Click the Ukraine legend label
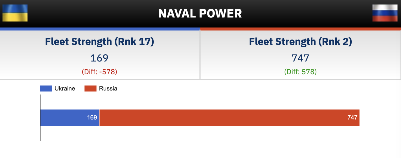Viewport: 401px width, 158px height. (x=65, y=88)
